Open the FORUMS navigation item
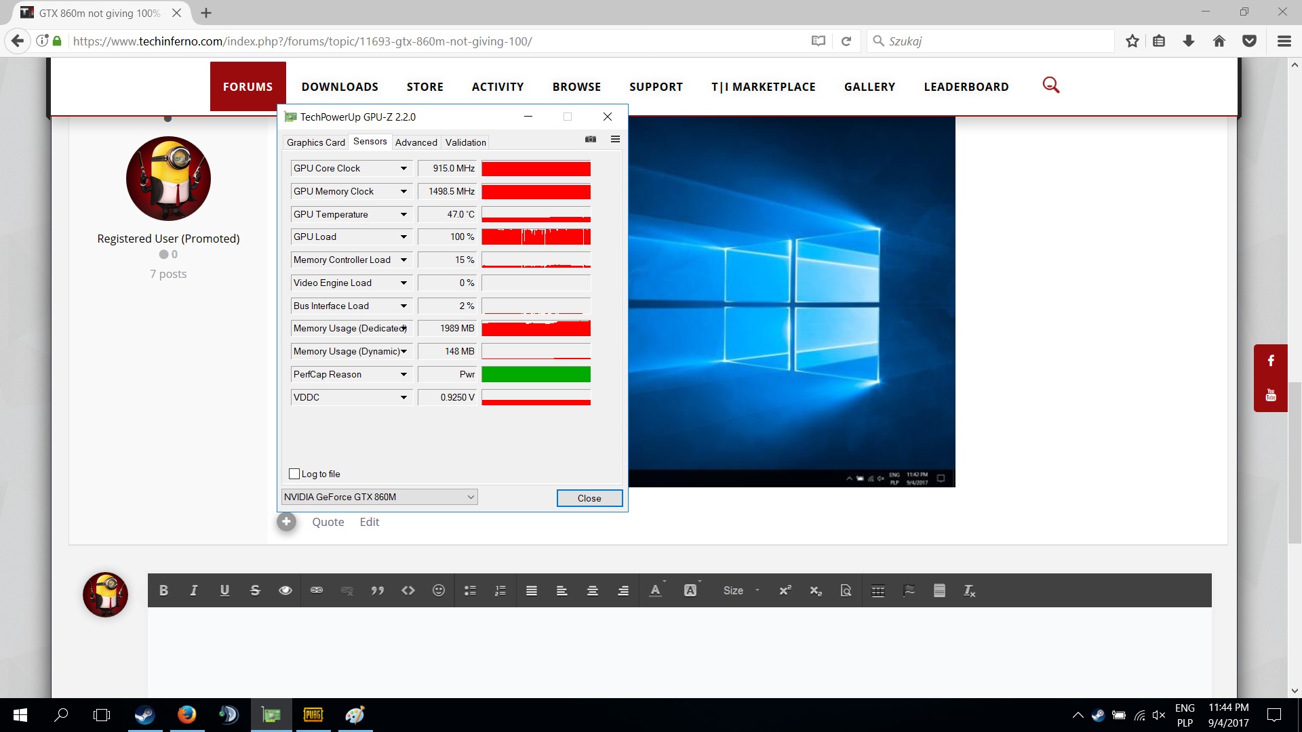The height and width of the screenshot is (732, 1302). pos(248,87)
